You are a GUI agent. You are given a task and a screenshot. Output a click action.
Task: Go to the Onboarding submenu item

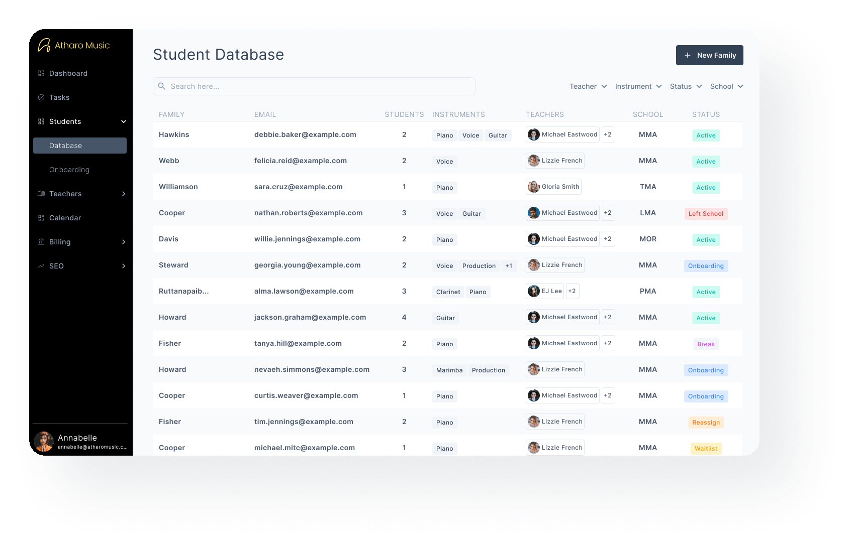click(69, 170)
